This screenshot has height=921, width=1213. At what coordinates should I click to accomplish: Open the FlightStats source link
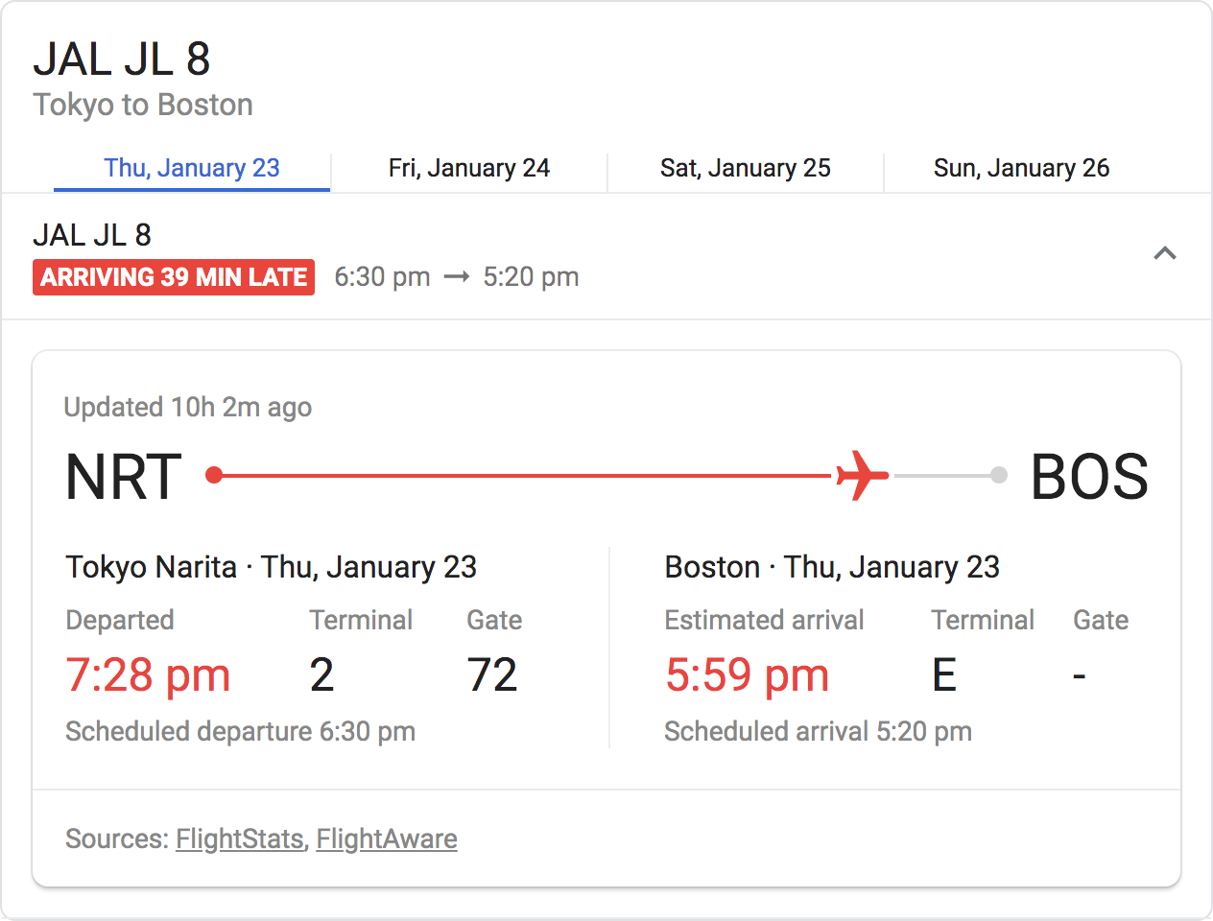coord(240,838)
